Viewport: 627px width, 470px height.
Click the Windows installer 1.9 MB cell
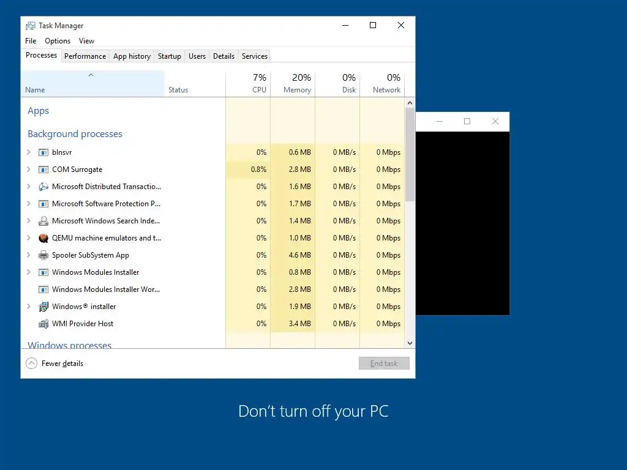point(293,307)
